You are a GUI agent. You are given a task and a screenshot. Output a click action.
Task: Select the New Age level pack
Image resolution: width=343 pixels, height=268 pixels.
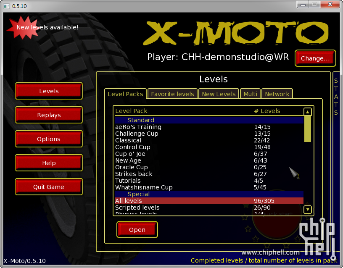[x=209, y=160]
